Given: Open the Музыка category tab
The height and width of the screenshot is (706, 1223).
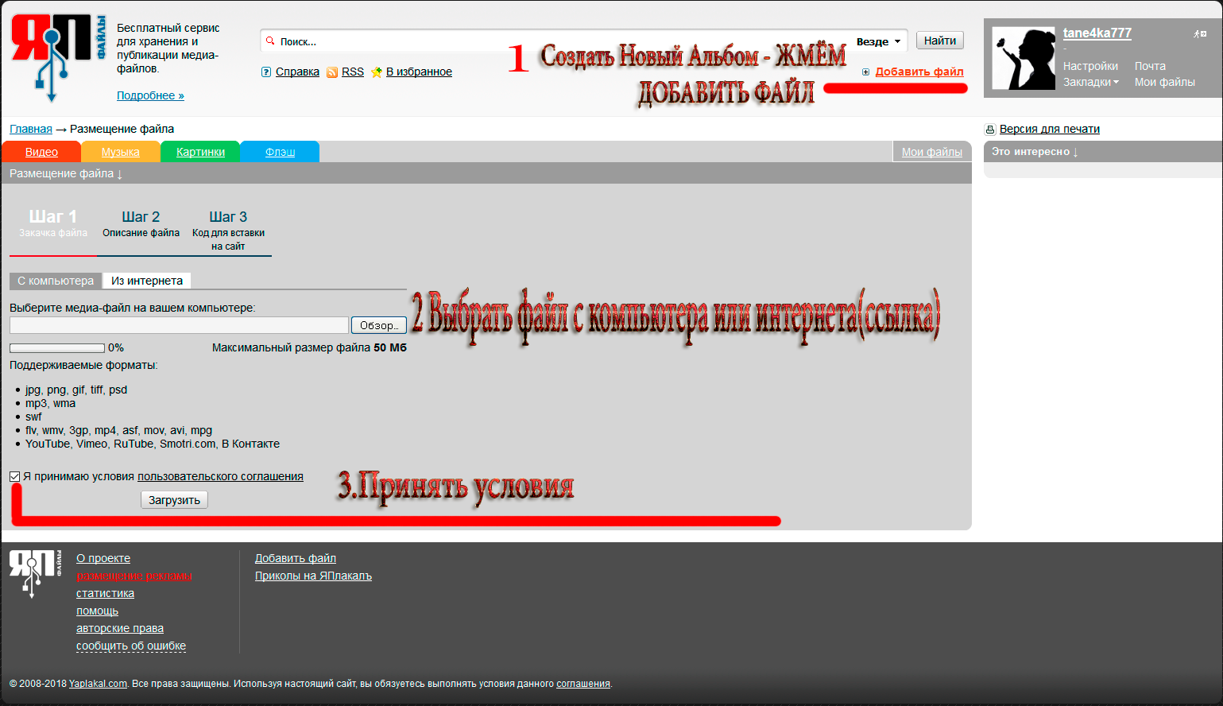Looking at the screenshot, I should click(x=121, y=152).
